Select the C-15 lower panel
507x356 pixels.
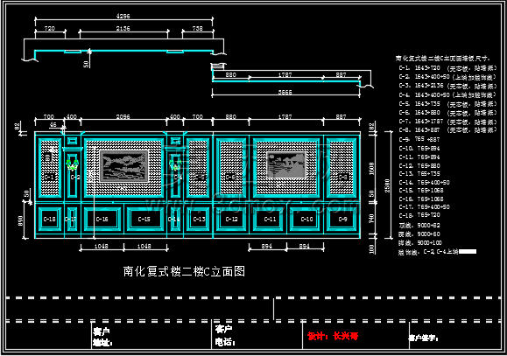(x=144, y=219)
